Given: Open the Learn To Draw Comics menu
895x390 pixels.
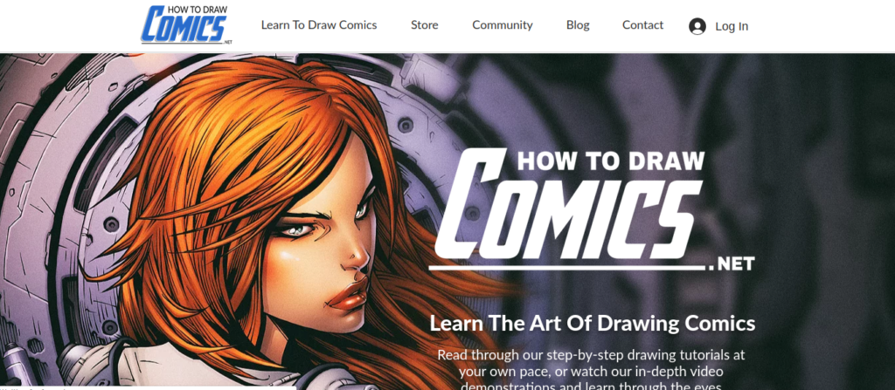Looking at the screenshot, I should [319, 25].
